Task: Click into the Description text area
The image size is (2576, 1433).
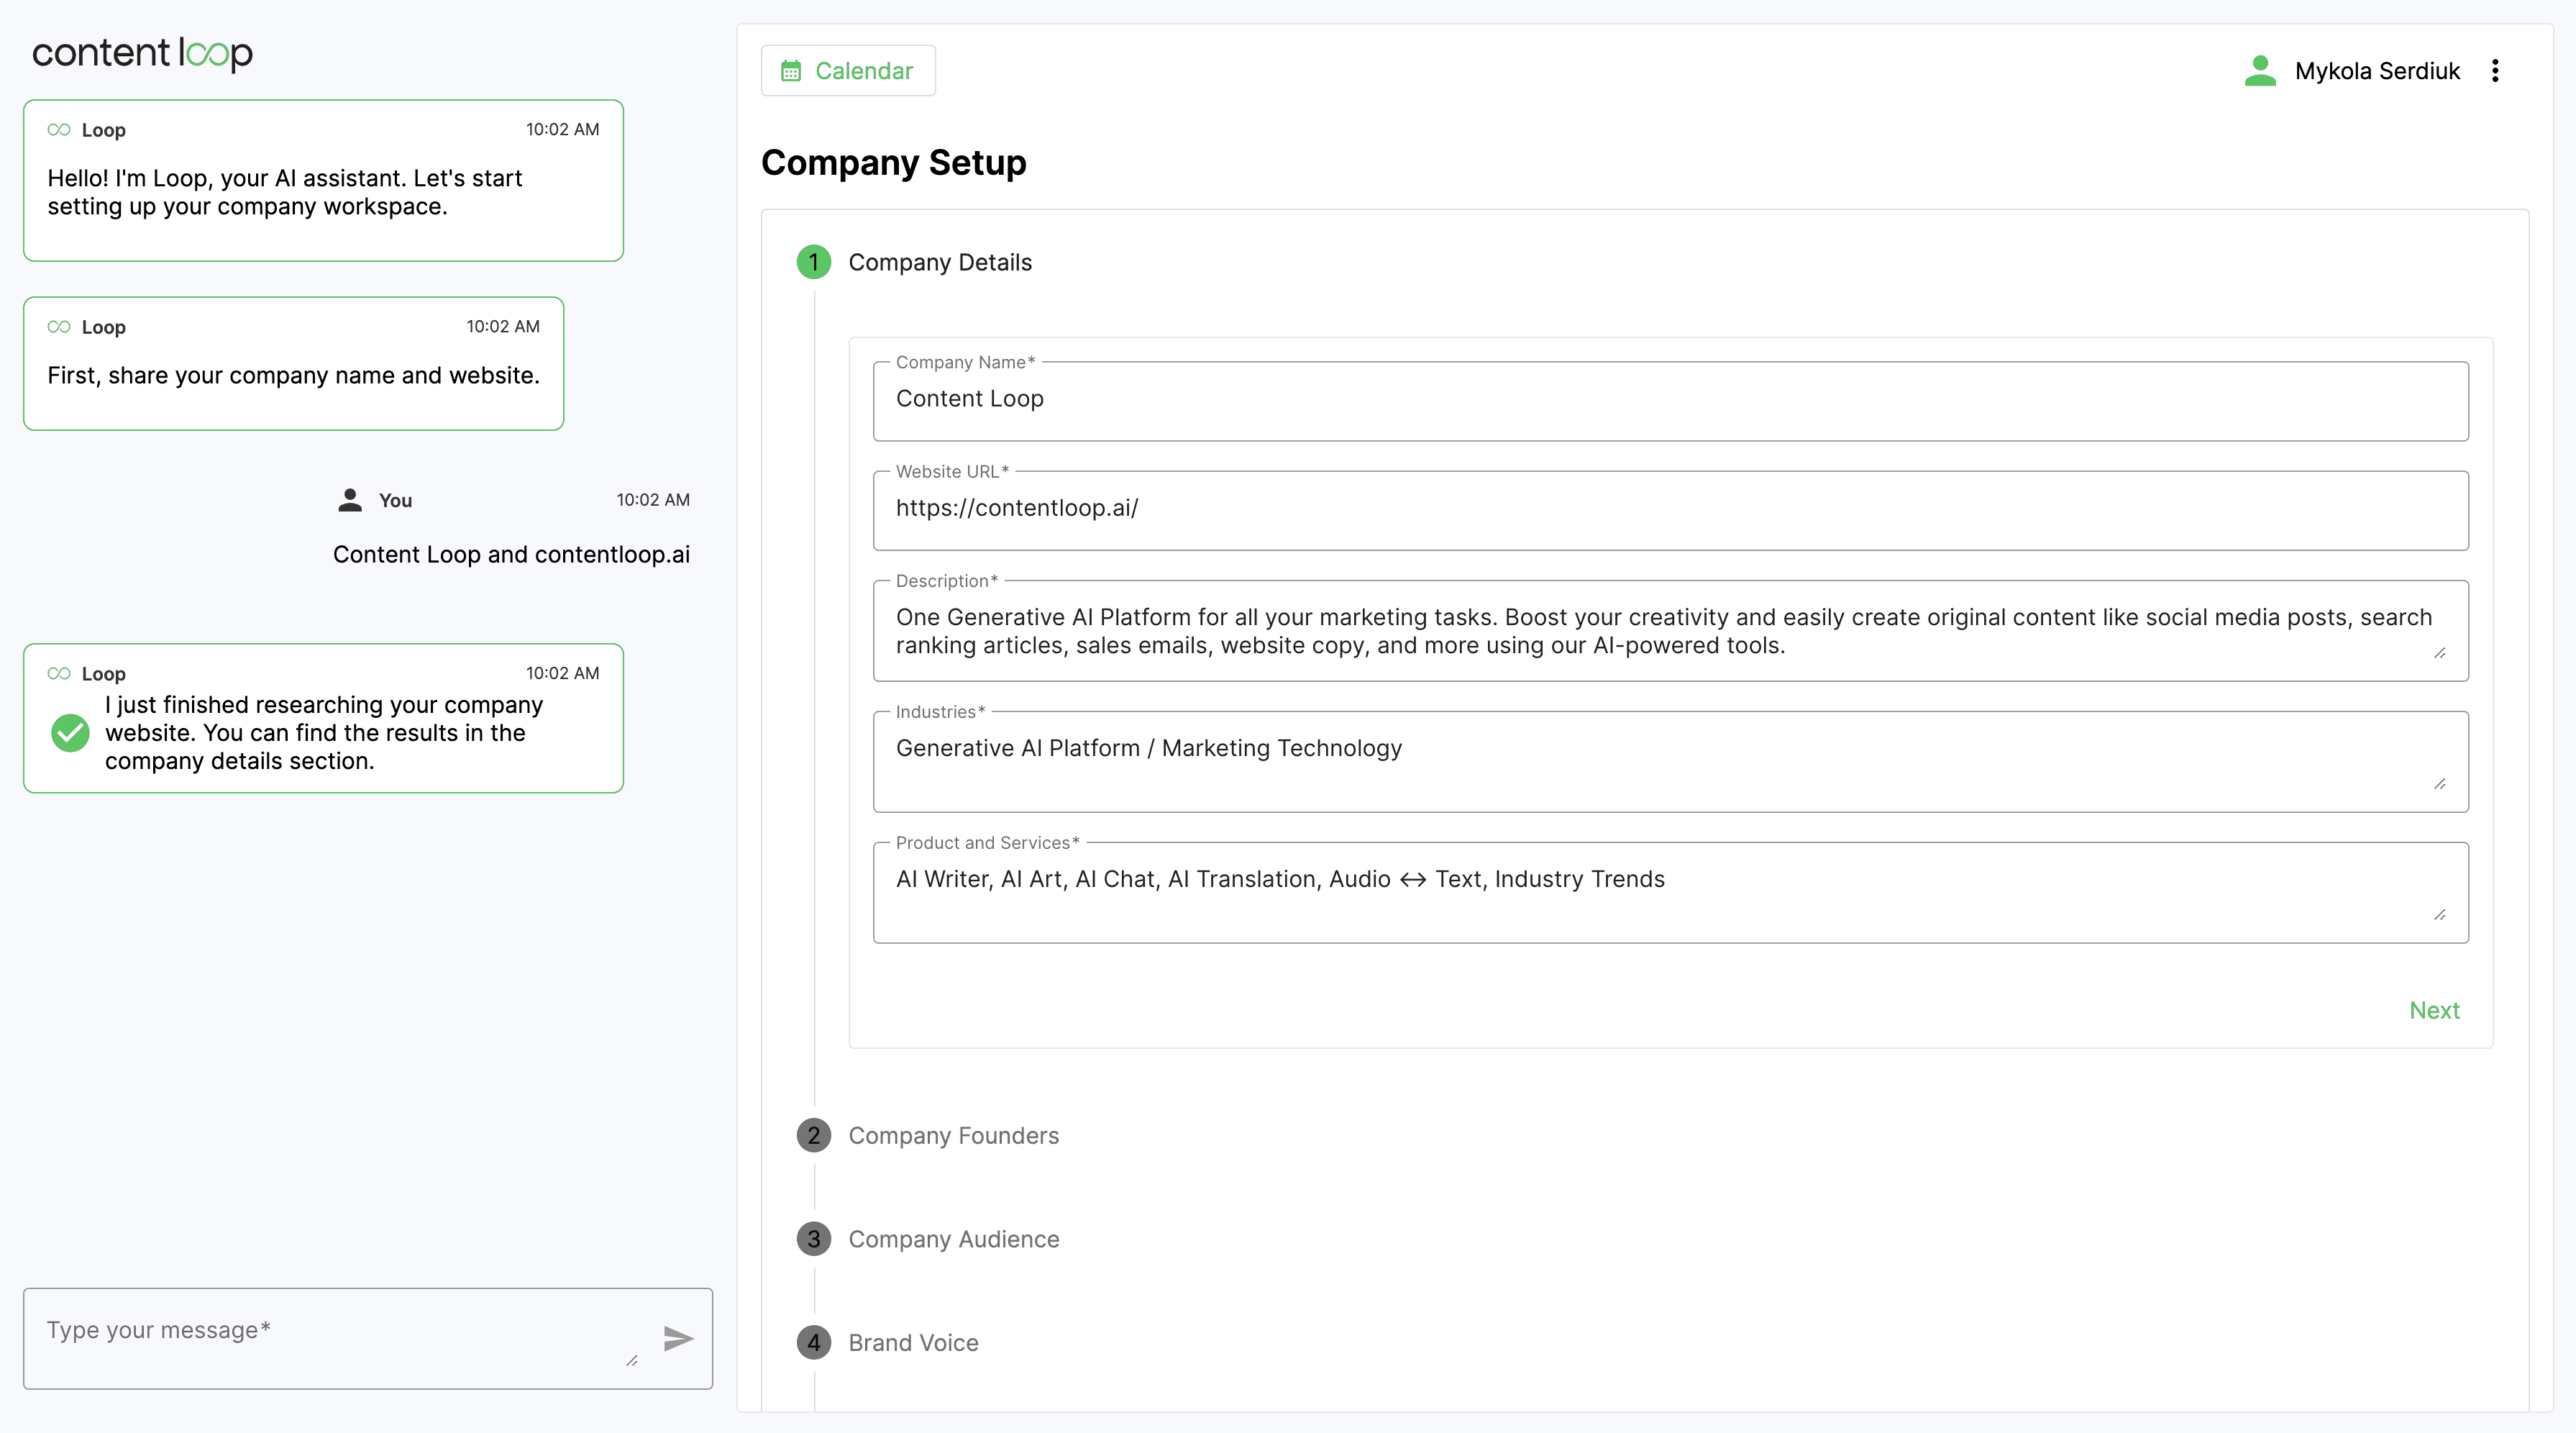Action: pos(1670,631)
